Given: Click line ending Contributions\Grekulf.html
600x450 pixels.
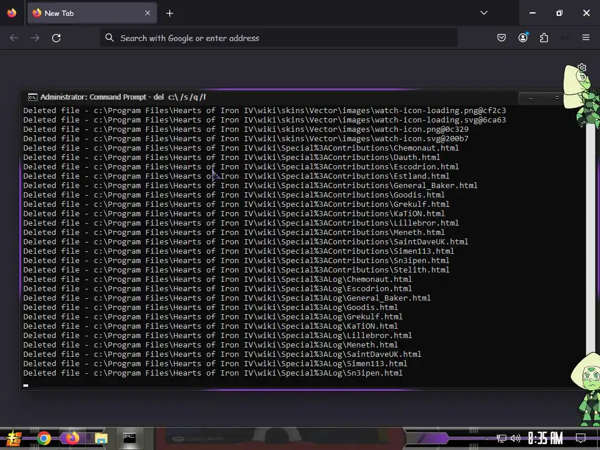Looking at the screenshot, I should click(236, 204).
